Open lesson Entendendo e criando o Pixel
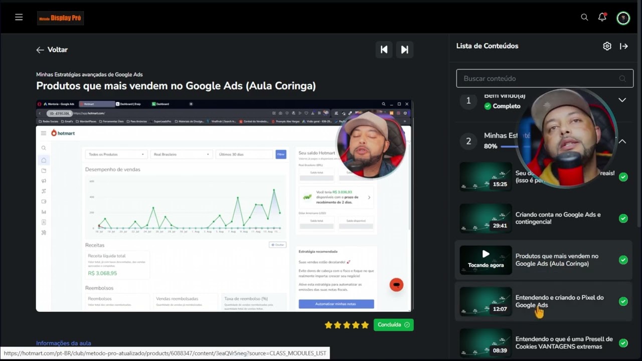 pos(560,301)
